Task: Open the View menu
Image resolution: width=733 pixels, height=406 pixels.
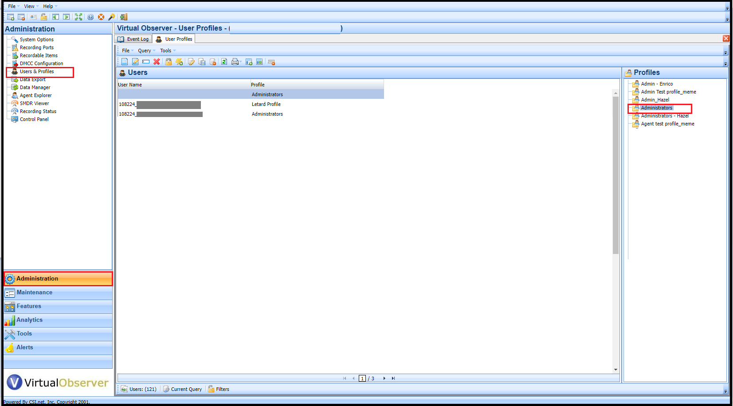Action: [x=29, y=6]
